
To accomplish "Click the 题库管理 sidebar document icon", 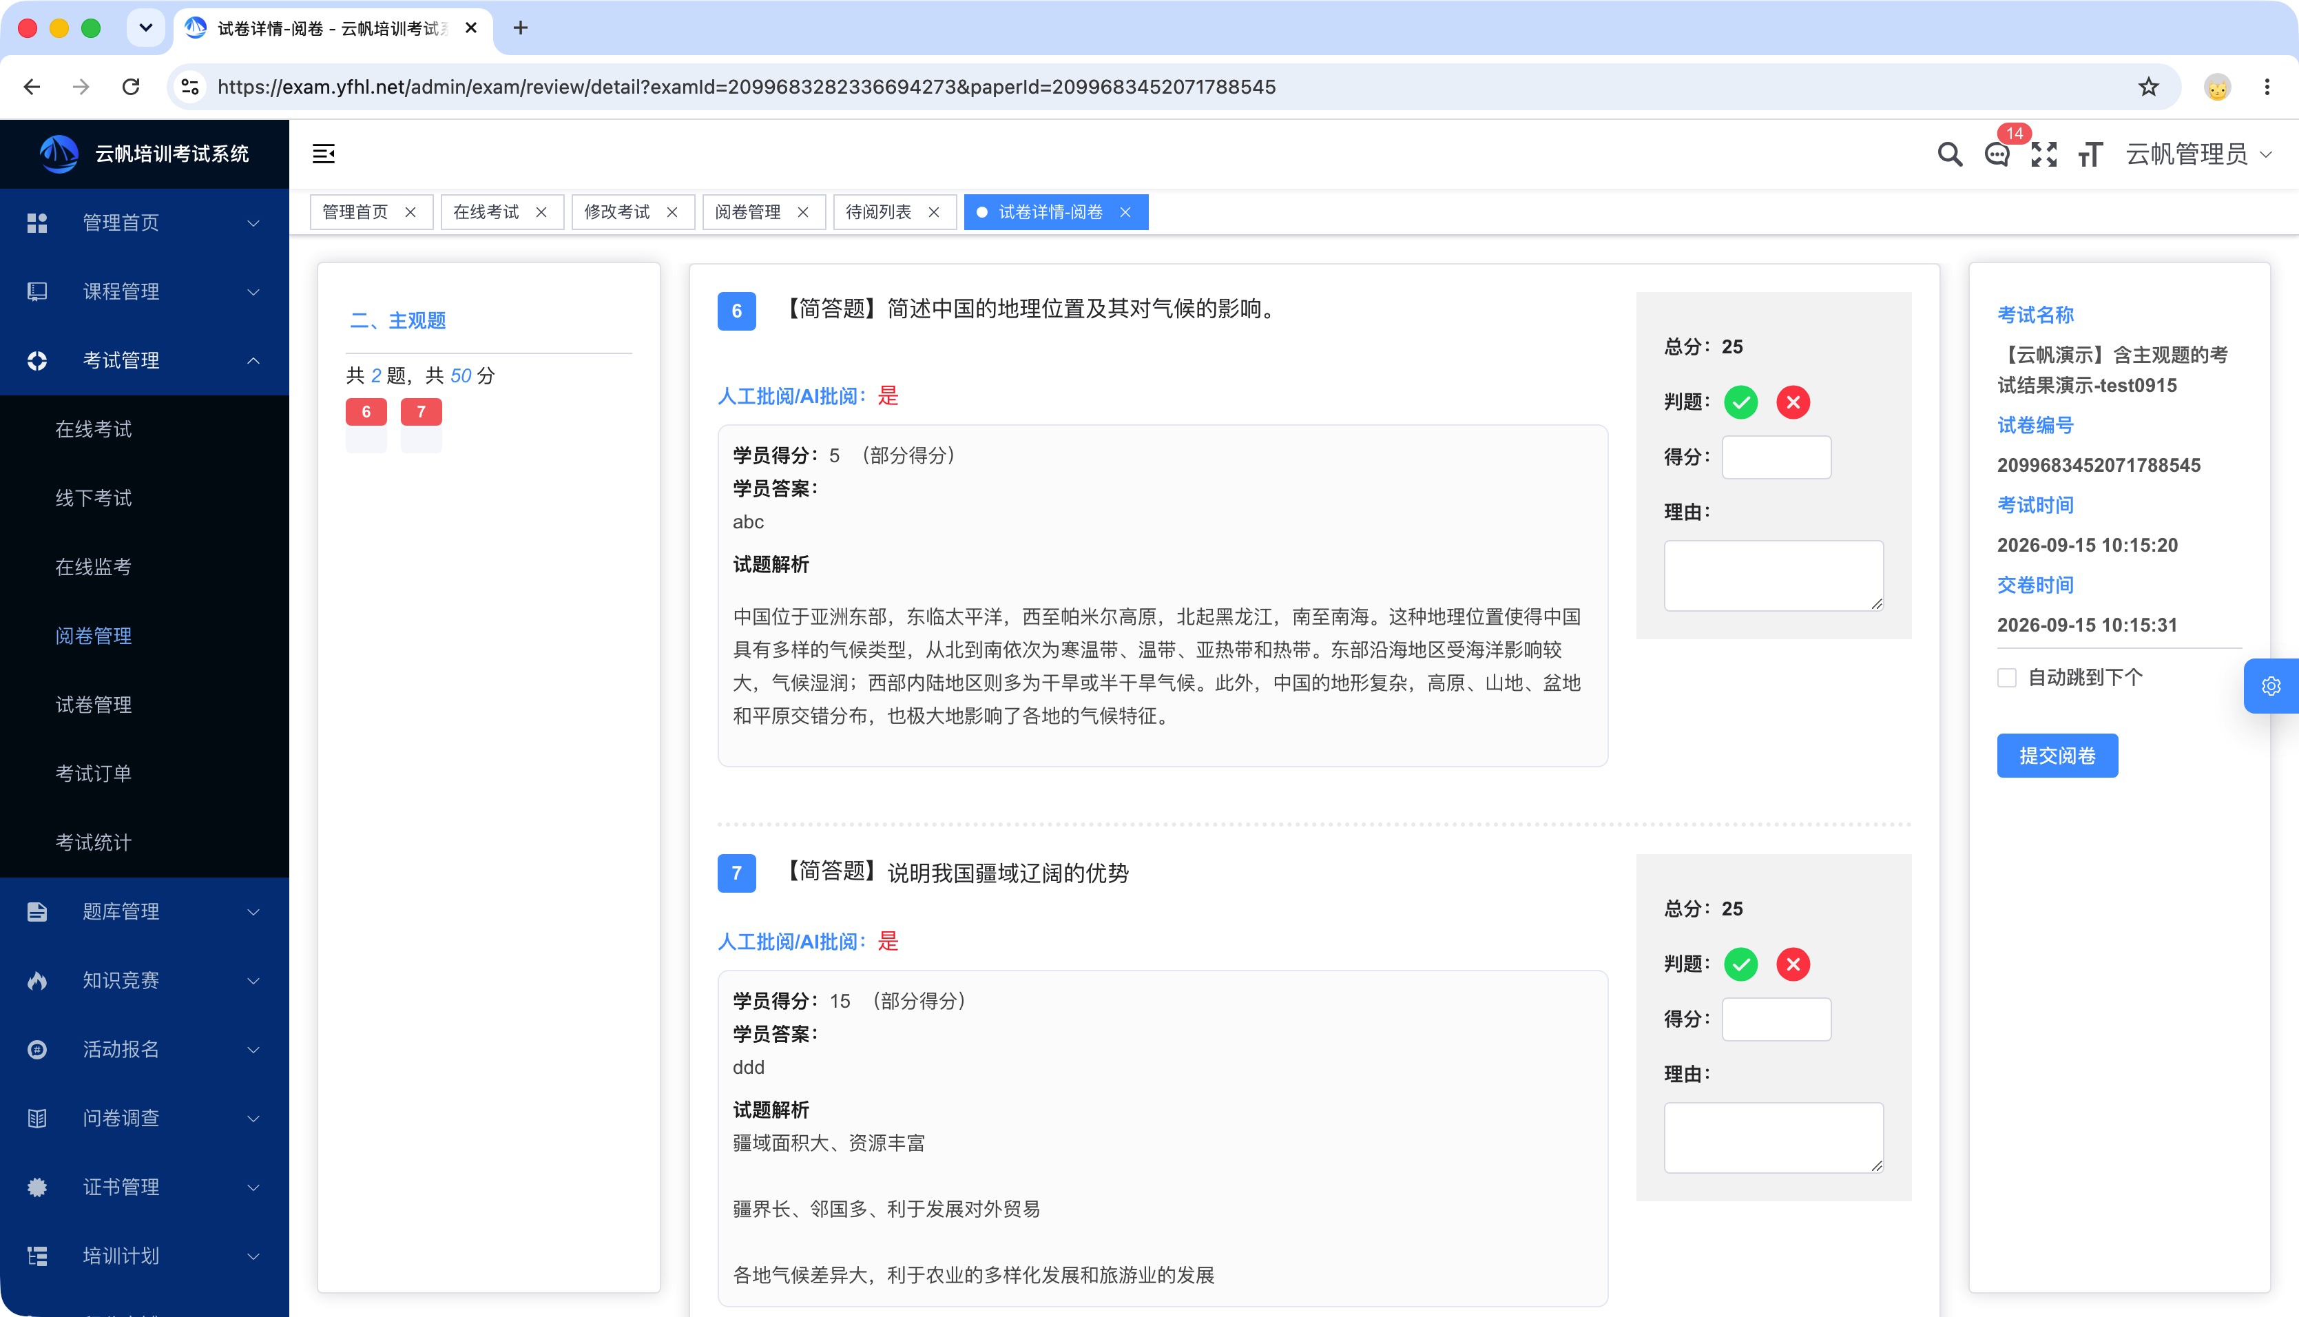I will pos(37,911).
